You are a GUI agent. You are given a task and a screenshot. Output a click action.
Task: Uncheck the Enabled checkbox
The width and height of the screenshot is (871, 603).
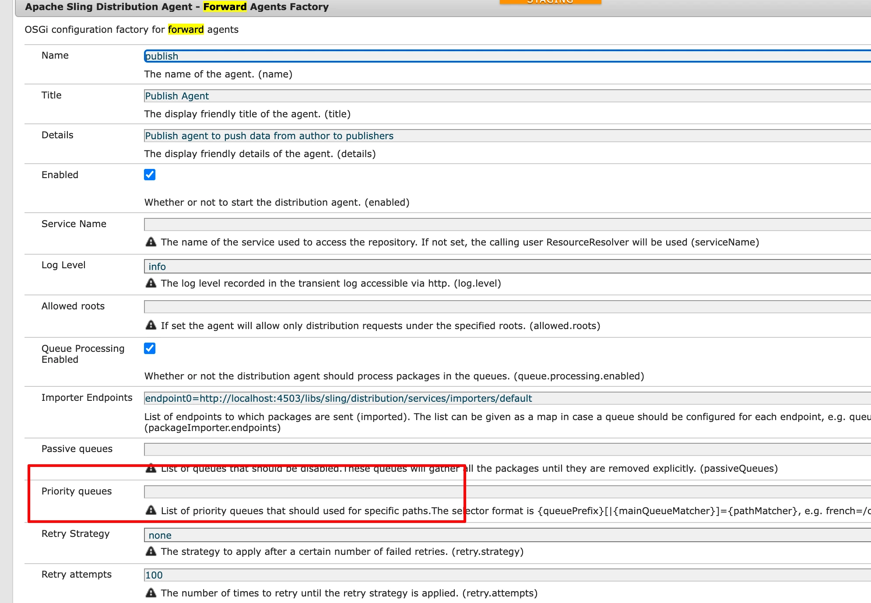[x=150, y=175]
